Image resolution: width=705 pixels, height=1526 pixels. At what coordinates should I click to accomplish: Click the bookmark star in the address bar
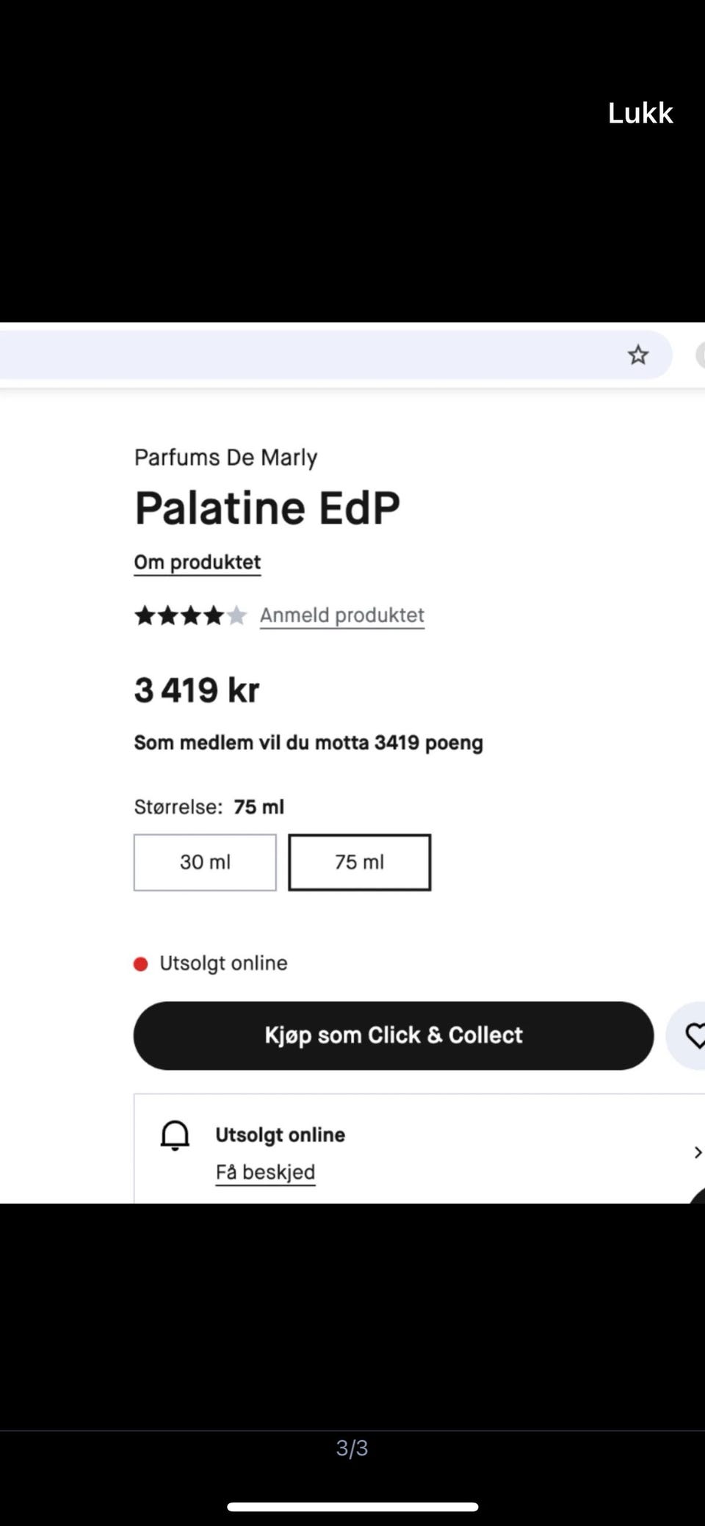pos(637,355)
